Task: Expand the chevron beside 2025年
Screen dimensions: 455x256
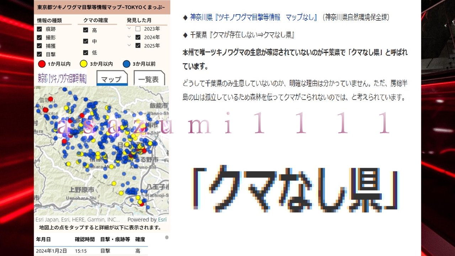Action: 129,46
